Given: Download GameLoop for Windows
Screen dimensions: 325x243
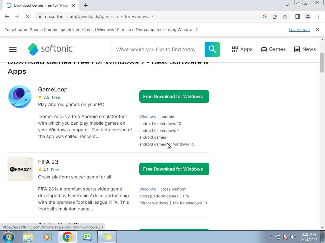Looking at the screenshot, I should tap(174, 97).
